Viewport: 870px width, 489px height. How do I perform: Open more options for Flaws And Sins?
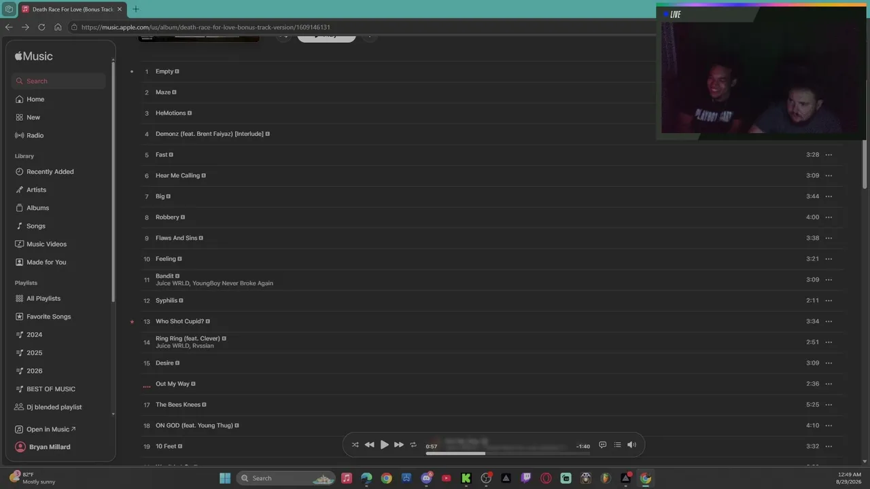click(829, 238)
